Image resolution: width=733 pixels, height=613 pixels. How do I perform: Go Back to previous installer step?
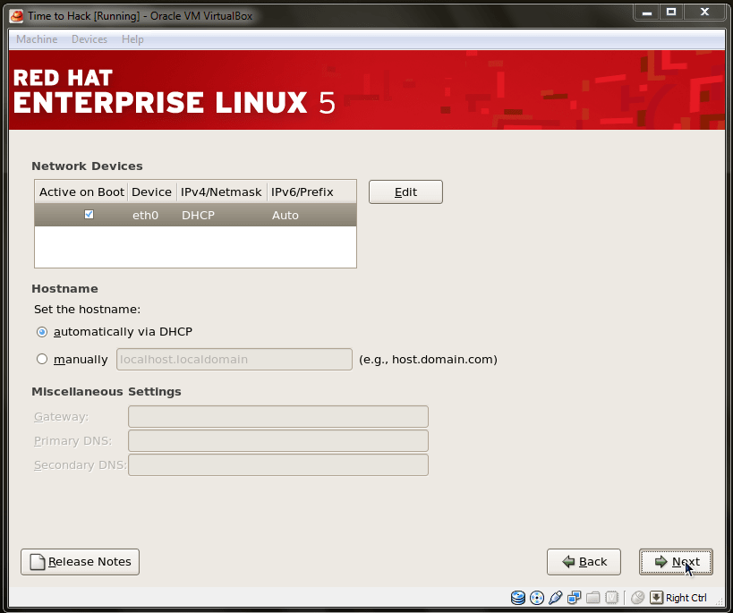pyautogui.click(x=584, y=562)
